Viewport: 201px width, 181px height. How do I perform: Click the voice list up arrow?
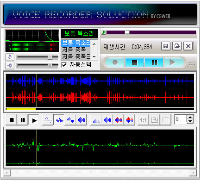coord(94,44)
